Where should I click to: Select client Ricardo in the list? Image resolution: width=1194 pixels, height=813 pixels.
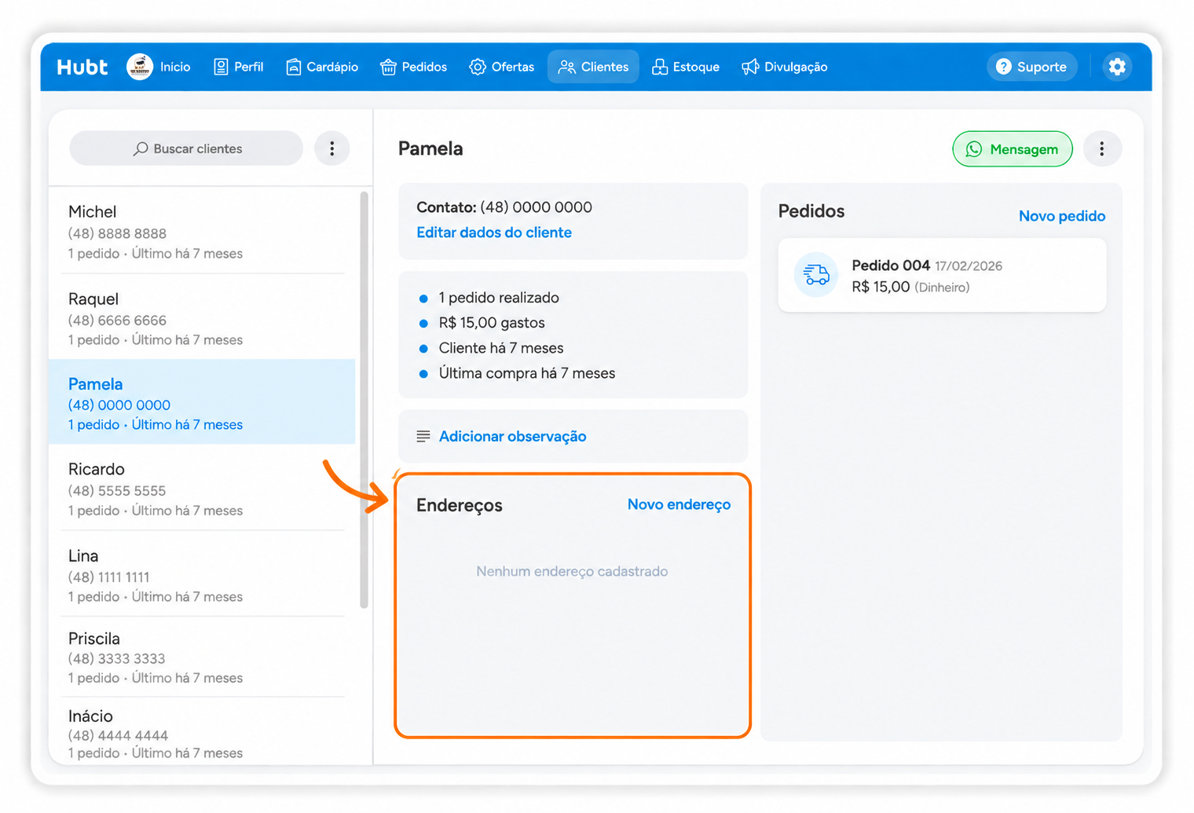pos(202,488)
